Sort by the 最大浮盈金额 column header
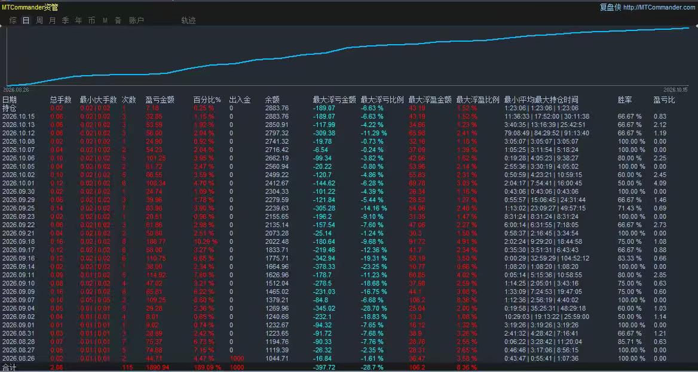The height and width of the screenshot is (372, 698). [430, 100]
